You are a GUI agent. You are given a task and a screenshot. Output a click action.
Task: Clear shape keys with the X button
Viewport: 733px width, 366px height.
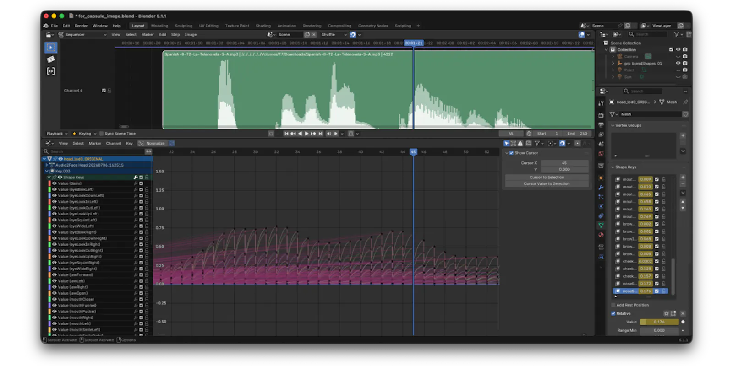(683, 313)
